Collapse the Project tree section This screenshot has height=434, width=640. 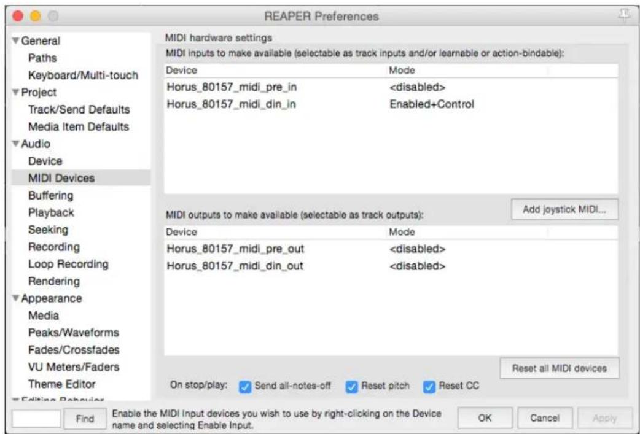pyautogui.click(x=16, y=92)
